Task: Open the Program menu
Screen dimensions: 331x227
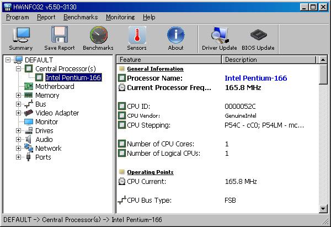Action: tap(18, 17)
